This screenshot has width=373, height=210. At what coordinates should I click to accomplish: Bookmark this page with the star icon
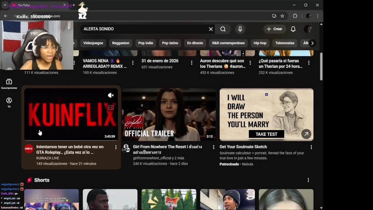click(x=282, y=16)
